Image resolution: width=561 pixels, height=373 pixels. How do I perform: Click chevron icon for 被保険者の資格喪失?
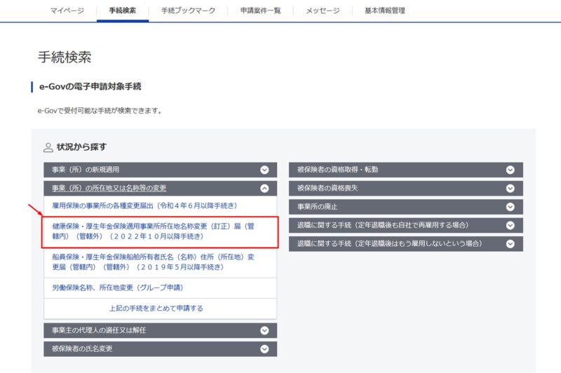pos(510,188)
